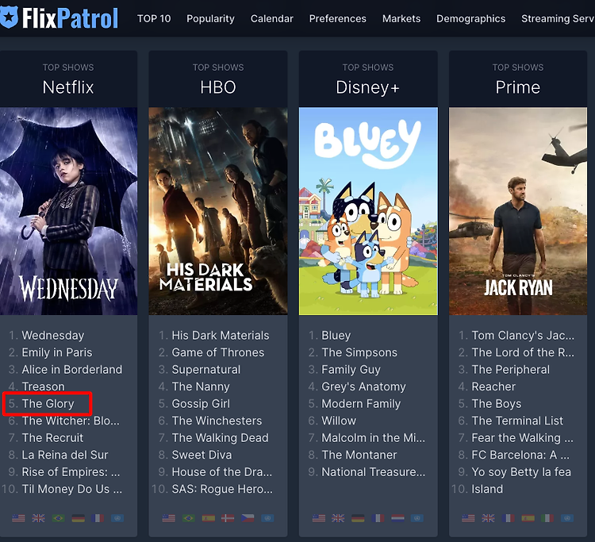This screenshot has height=542, width=595.
Task: Open Emily in Paris link
Action: tap(57, 352)
